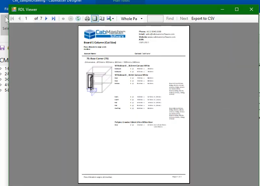Advance to the next report page
This screenshot has height=186, width=260.
pos(47,19)
